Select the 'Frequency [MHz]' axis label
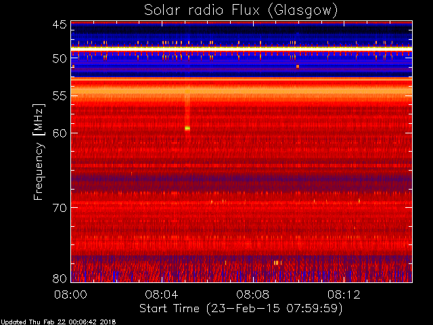 point(39,152)
